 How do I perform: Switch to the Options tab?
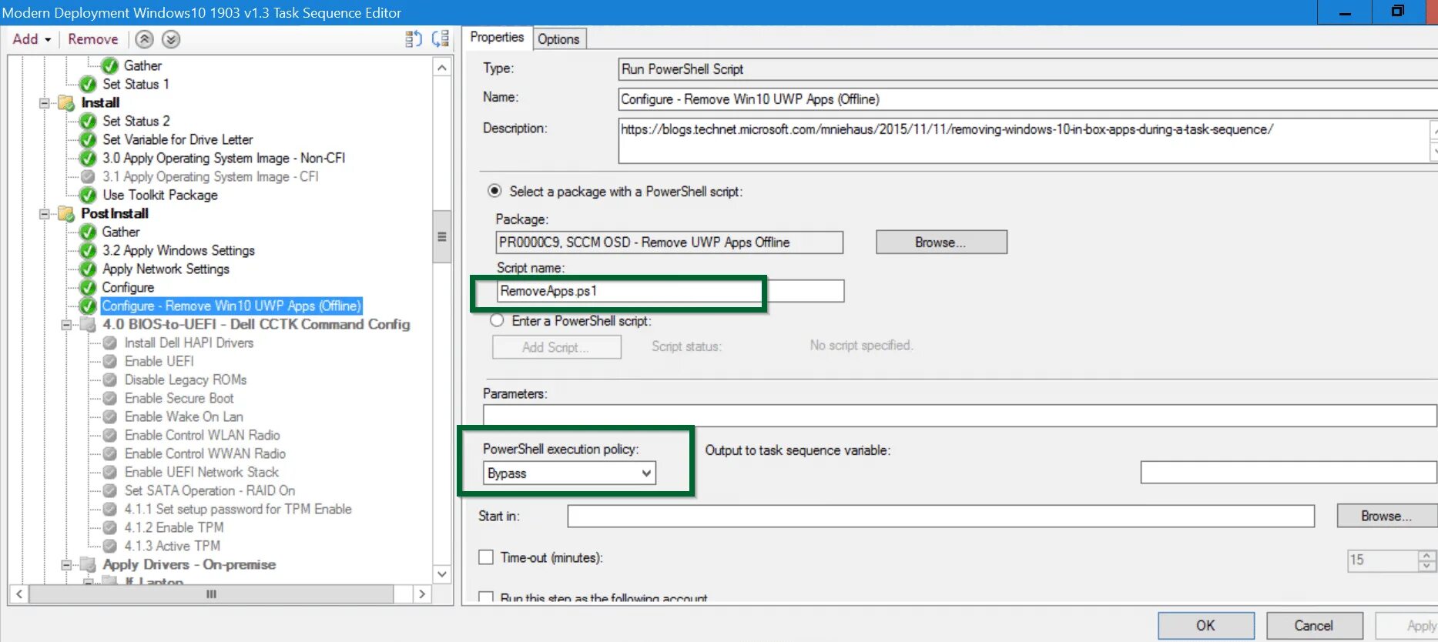[x=558, y=39]
